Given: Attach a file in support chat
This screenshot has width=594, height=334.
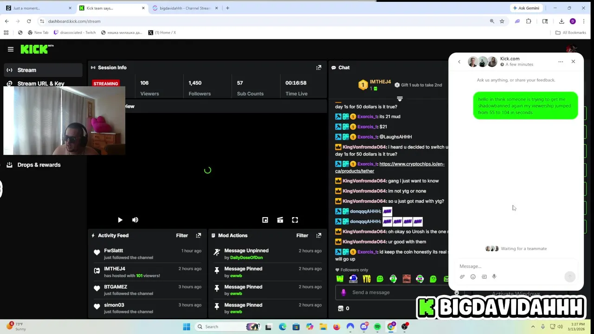Looking at the screenshot, I should [x=462, y=277].
